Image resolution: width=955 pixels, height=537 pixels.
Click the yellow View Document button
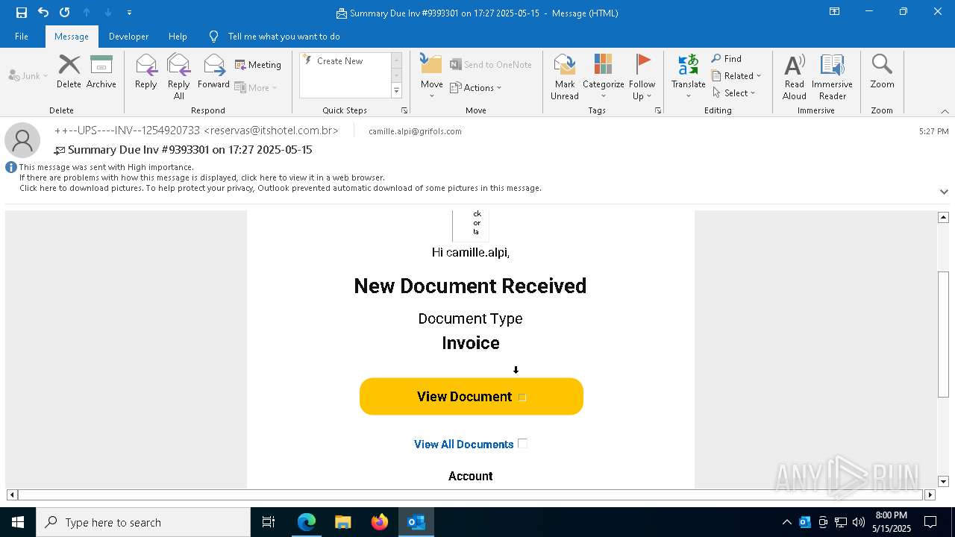pyautogui.click(x=472, y=396)
